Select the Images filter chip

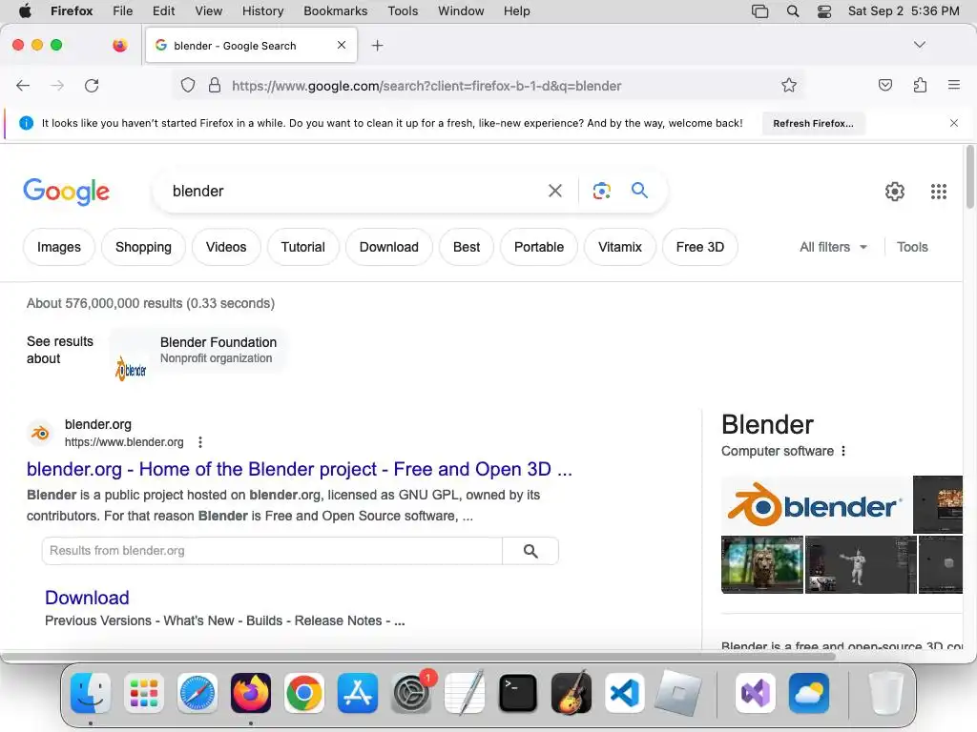(x=59, y=247)
